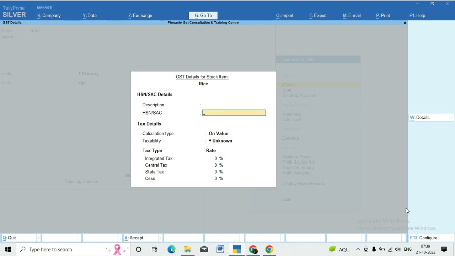The height and width of the screenshot is (256, 455).
Task: Select the Taxability value Unknown
Action: (222, 141)
